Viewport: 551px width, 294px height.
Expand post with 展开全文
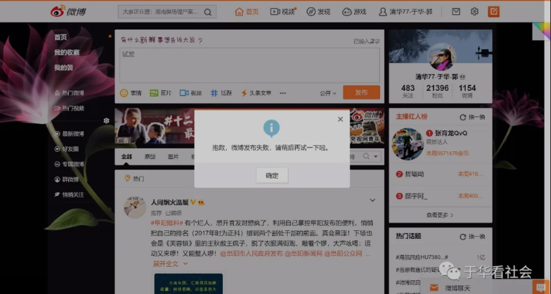[x=170, y=264]
